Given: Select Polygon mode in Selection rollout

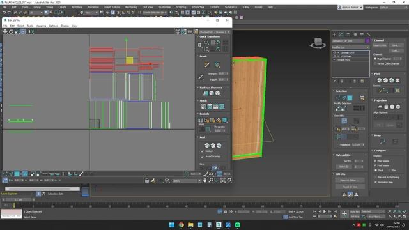Looking at the screenshot, I should (350, 98).
